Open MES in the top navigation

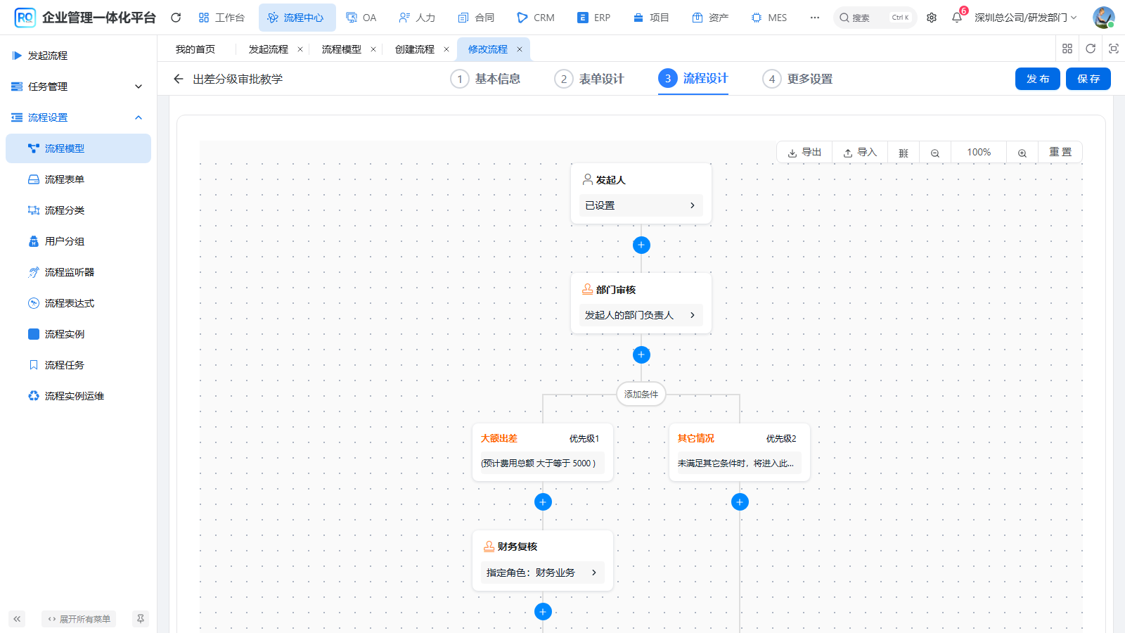[769, 18]
